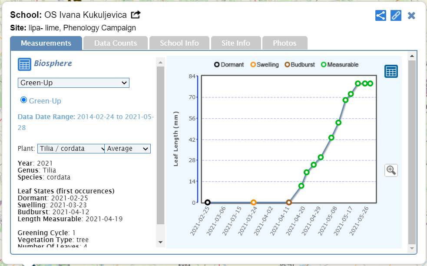
Task: Switch to the Data Counts tab
Action: 116,43
